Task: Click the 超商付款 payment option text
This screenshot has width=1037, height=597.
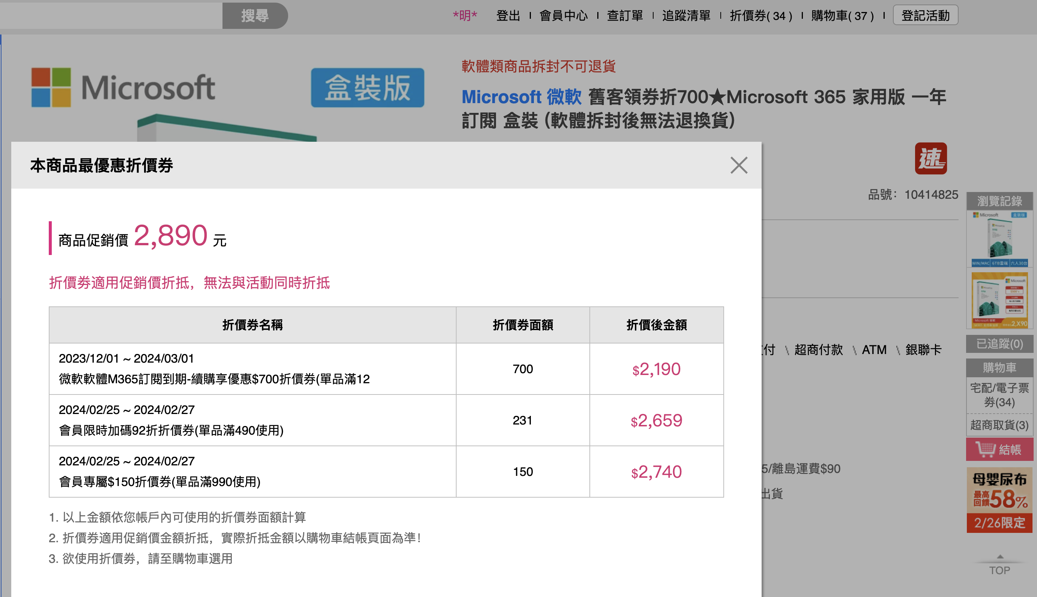Action: click(818, 350)
